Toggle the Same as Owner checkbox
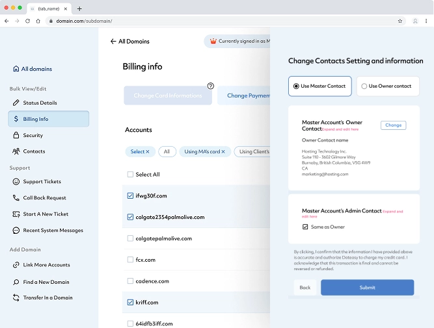 tap(305, 227)
